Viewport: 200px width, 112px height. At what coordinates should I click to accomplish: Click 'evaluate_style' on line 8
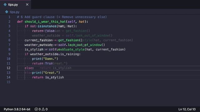click(72, 49)
